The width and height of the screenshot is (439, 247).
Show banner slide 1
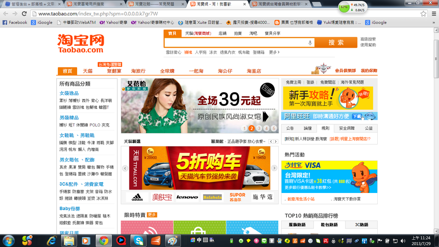[x=244, y=128]
